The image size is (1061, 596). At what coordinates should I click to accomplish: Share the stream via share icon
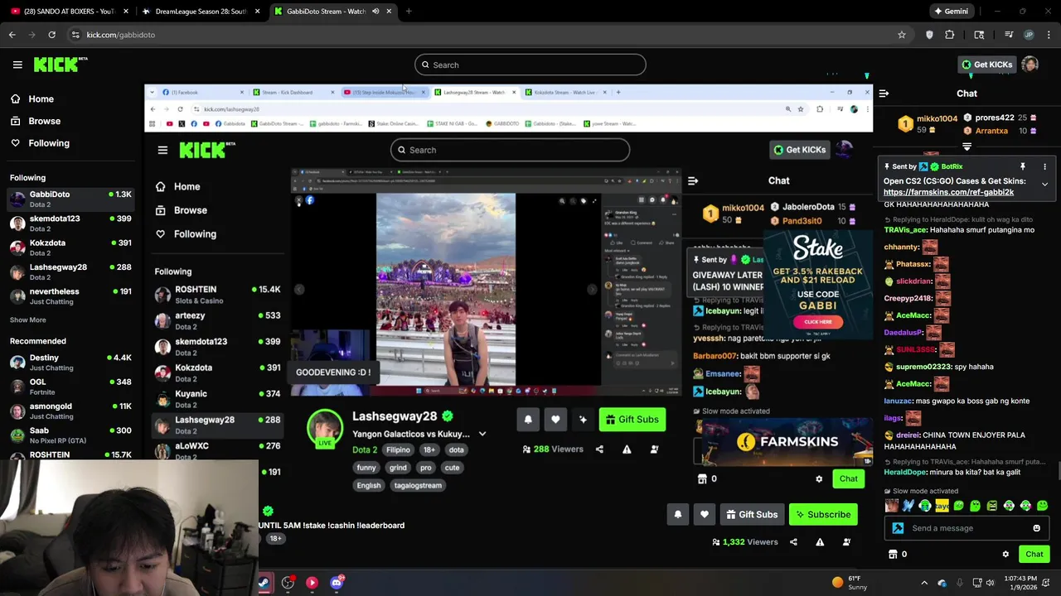[x=793, y=542]
